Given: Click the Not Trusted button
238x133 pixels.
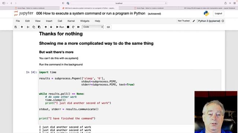Looking at the screenshot, I should 184,21.
